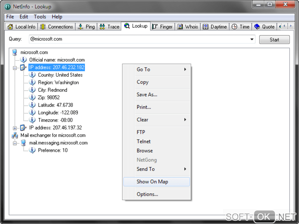The height and width of the screenshot is (224, 299).
Task: Click info icon next to Zip: 98052
Action: coord(32,97)
